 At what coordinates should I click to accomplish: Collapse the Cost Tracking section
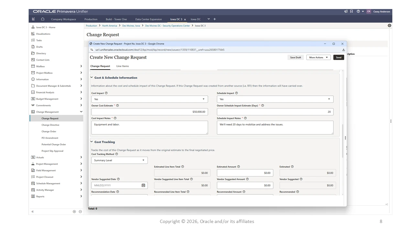click(x=92, y=142)
